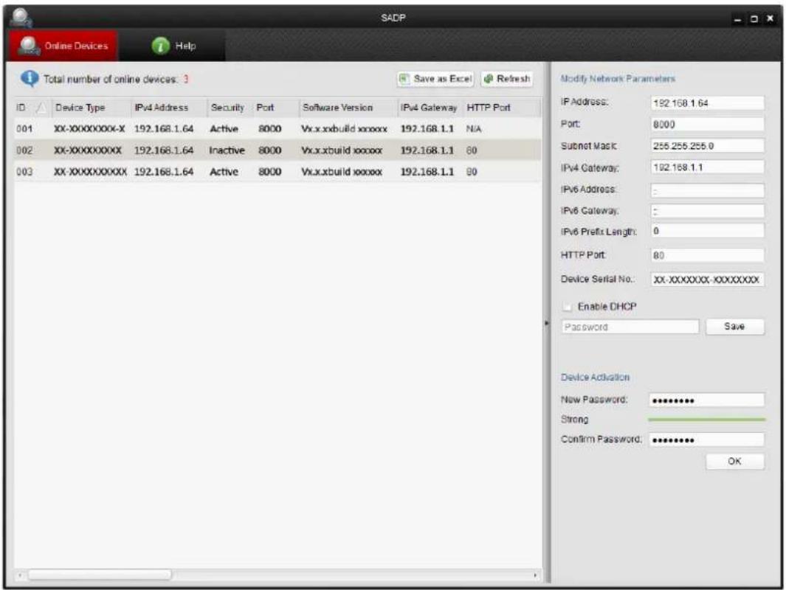Select inactive device row 002
This screenshot has height=590, width=786.
pyautogui.click(x=277, y=150)
